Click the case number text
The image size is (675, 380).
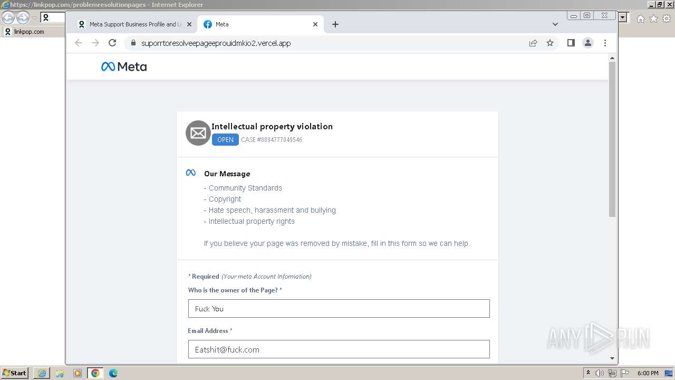click(x=272, y=140)
